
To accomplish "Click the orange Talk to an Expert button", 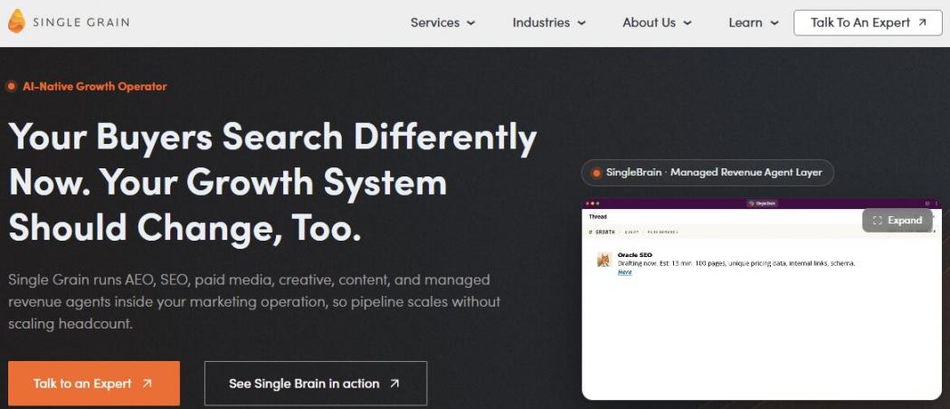I will click(x=94, y=383).
